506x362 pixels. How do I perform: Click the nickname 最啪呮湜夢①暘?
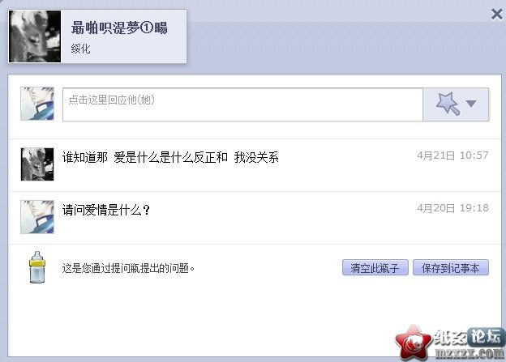(x=119, y=28)
